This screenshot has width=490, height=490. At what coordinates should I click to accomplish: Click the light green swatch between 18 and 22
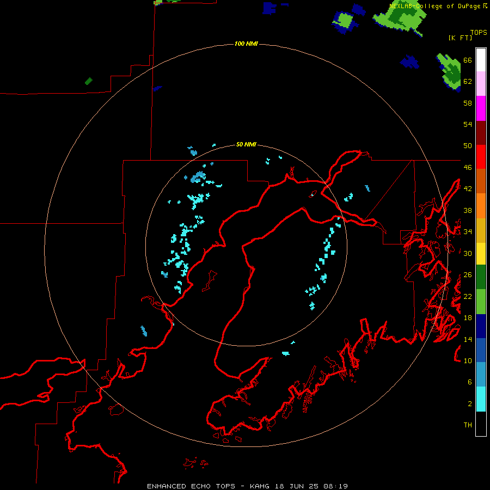[x=481, y=302]
